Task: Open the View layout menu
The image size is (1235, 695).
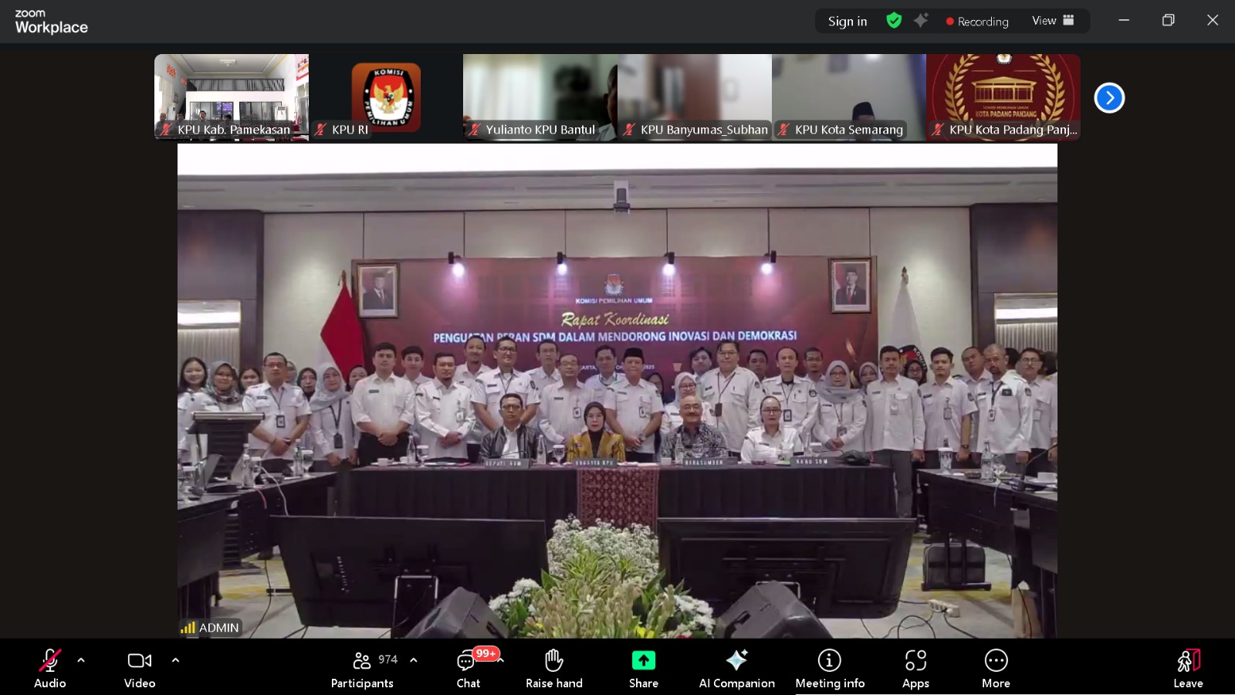Action: [1053, 21]
